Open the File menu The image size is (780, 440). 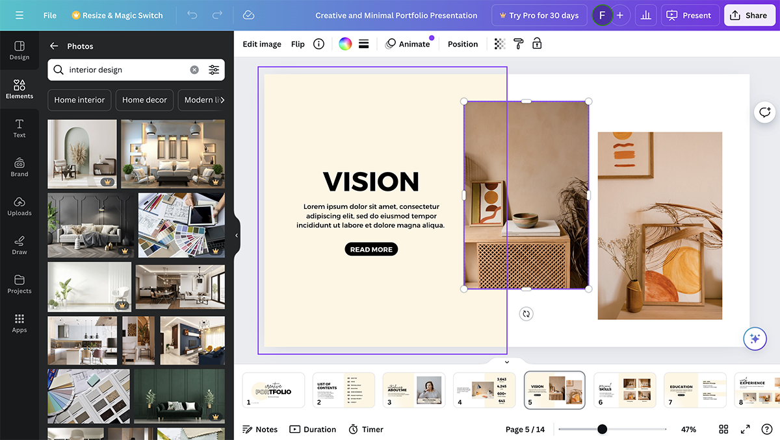[49, 14]
